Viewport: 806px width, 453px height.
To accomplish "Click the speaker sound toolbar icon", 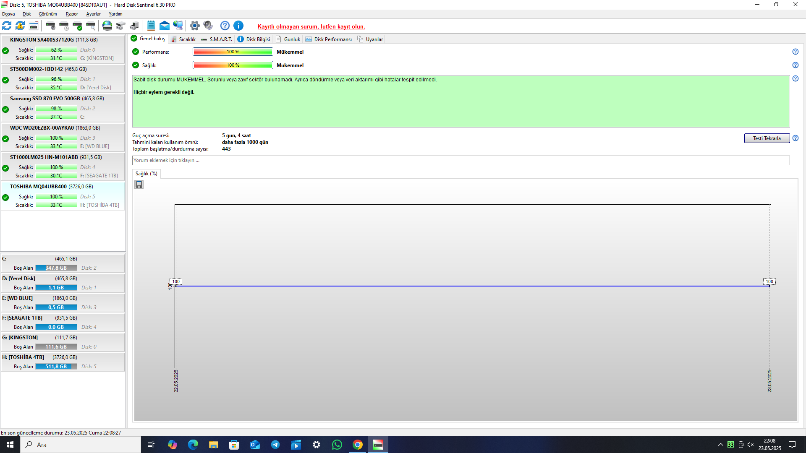I will [208, 26].
